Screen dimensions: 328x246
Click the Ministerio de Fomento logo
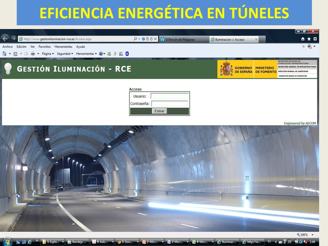266,69
